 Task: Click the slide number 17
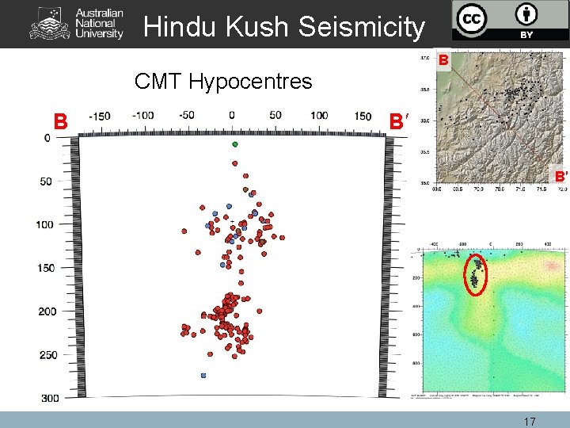coord(530,422)
